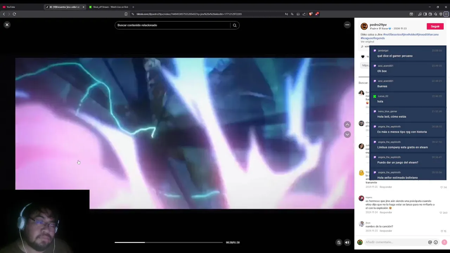Open myers' commenter avatar
Viewport: 450px width, 253px height.
(x=361, y=199)
